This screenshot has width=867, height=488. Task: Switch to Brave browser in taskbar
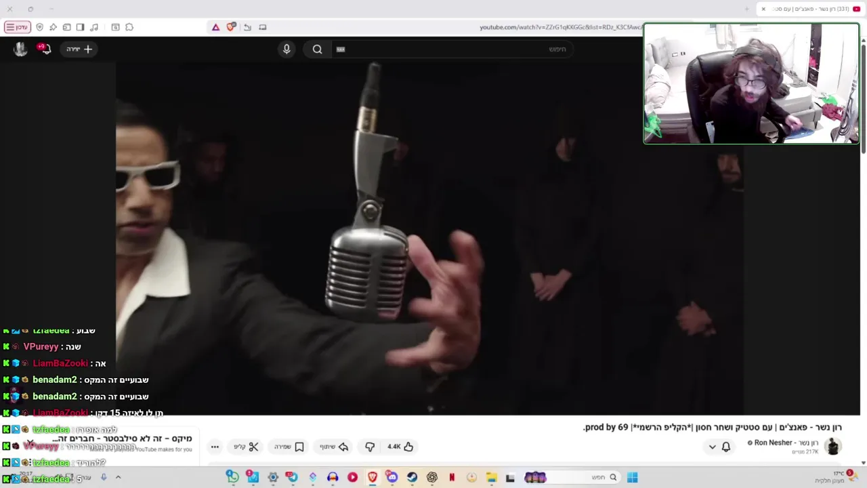tap(373, 477)
